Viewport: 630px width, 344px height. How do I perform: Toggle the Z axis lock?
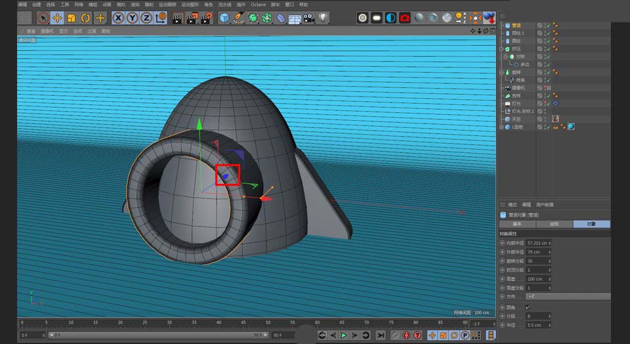146,18
